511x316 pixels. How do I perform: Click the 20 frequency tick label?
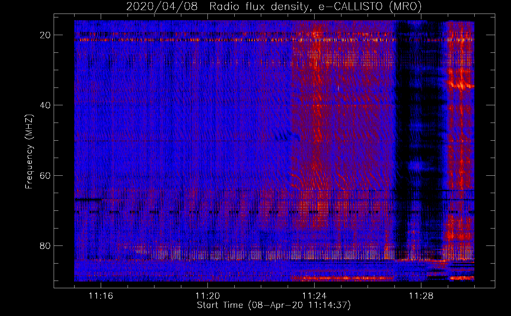[45, 35]
